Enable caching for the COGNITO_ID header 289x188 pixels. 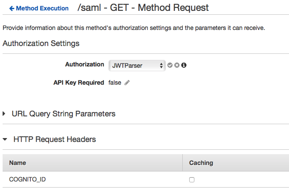coord(192,179)
